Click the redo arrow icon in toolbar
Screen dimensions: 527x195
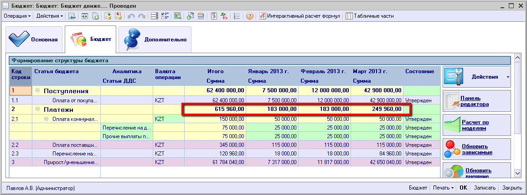[141, 16]
